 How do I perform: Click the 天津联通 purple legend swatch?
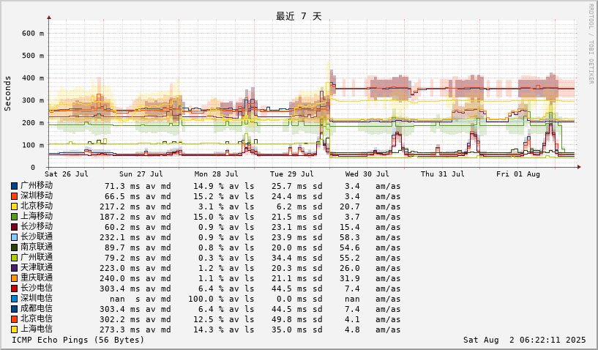click(x=14, y=268)
